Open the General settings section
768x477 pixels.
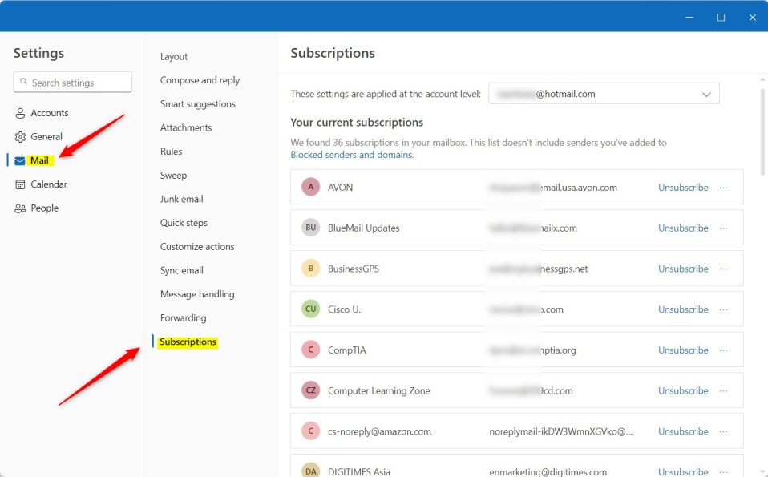pyautogui.click(x=46, y=136)
